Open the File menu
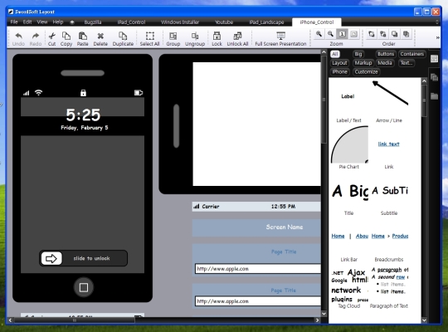 (x=14, y=22)
